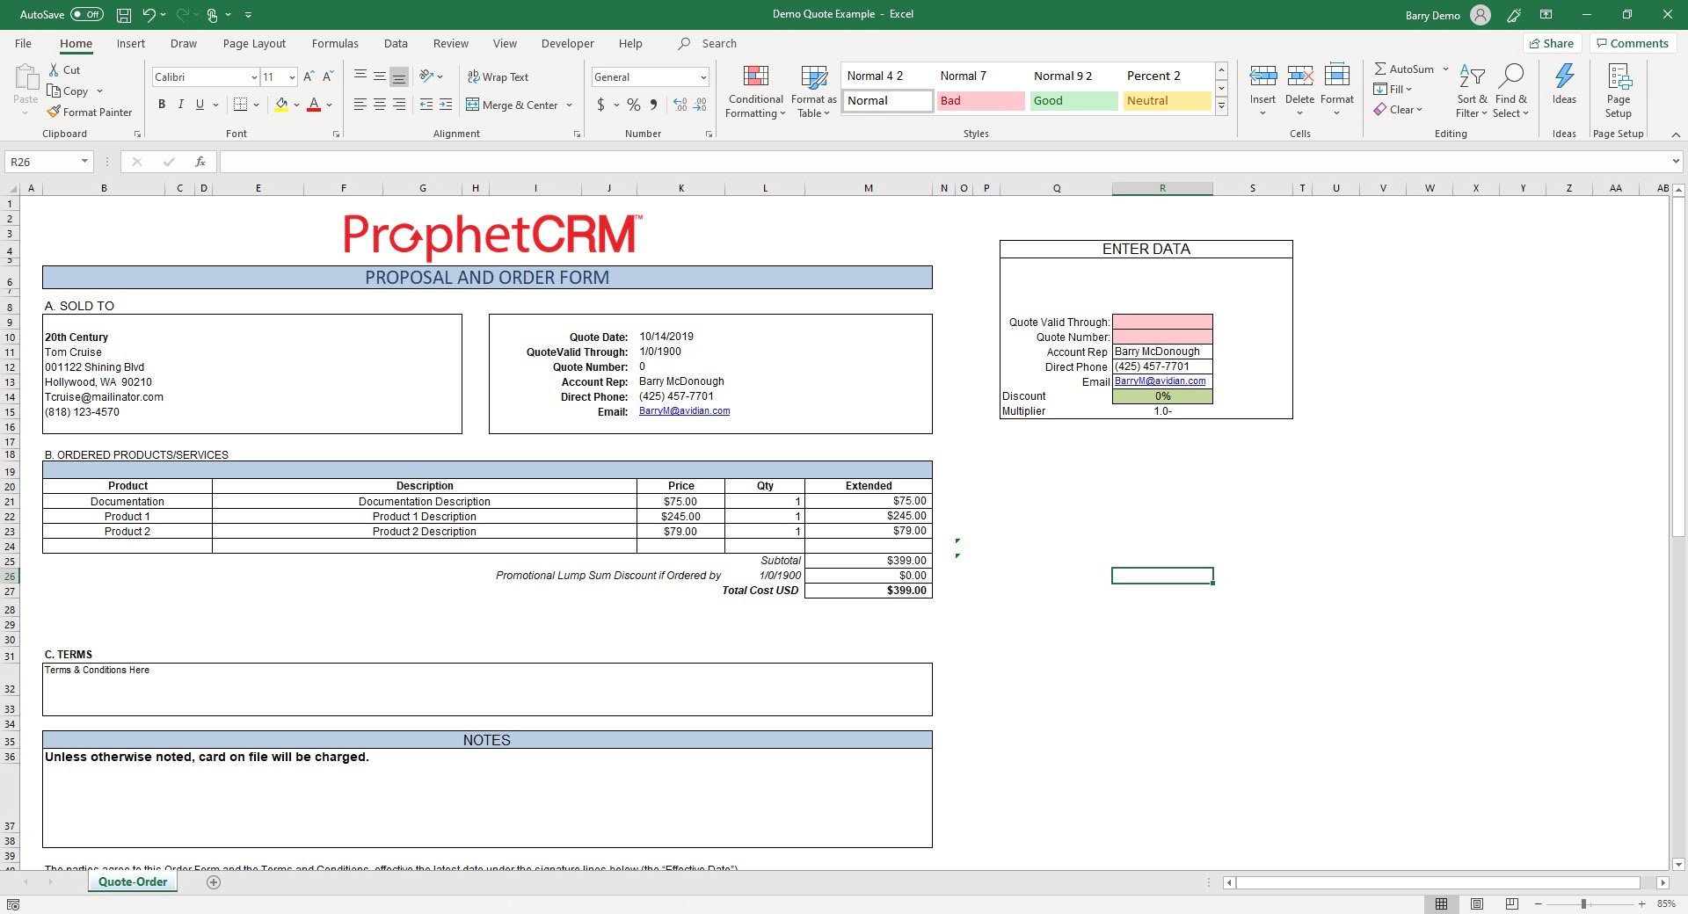Switch to Page Break Preview view
The image size is (1688, 914).
(x=1511, y=903)
